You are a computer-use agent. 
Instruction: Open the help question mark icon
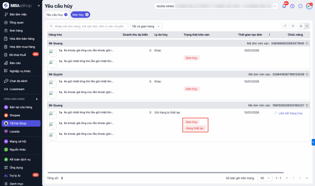point(292,6)
